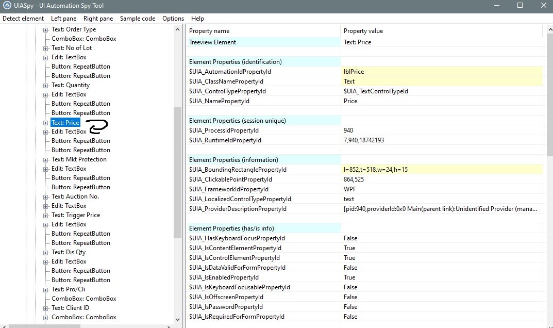Open the Detect element menu
The height and width of the screenshot is (328, 553).
pos(23,19)
